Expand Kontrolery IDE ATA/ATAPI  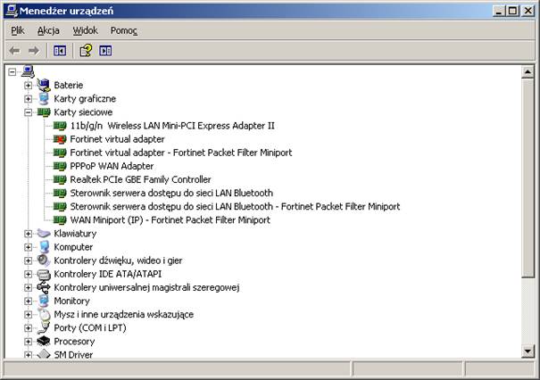click(29, 274)
